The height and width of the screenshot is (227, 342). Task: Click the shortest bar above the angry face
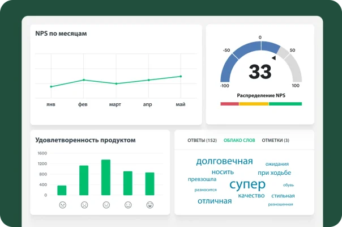pos(62,190)
